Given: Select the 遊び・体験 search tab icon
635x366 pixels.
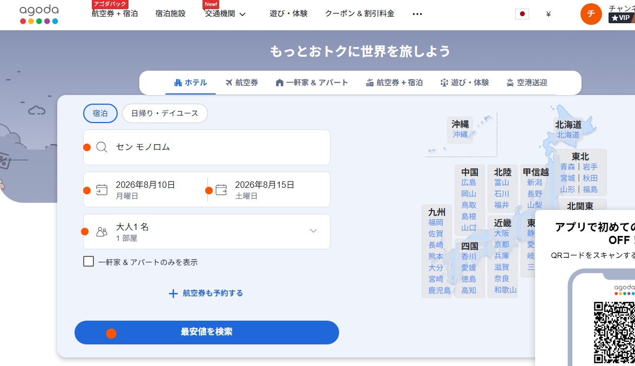Looking at the screenshot, I should [444, 83].
